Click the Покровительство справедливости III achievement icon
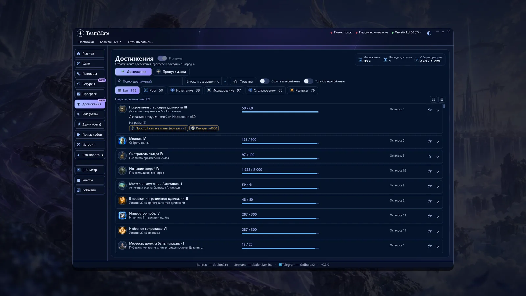Image resolution: width=526 pixels, height=296 pixels. [122, 109]
